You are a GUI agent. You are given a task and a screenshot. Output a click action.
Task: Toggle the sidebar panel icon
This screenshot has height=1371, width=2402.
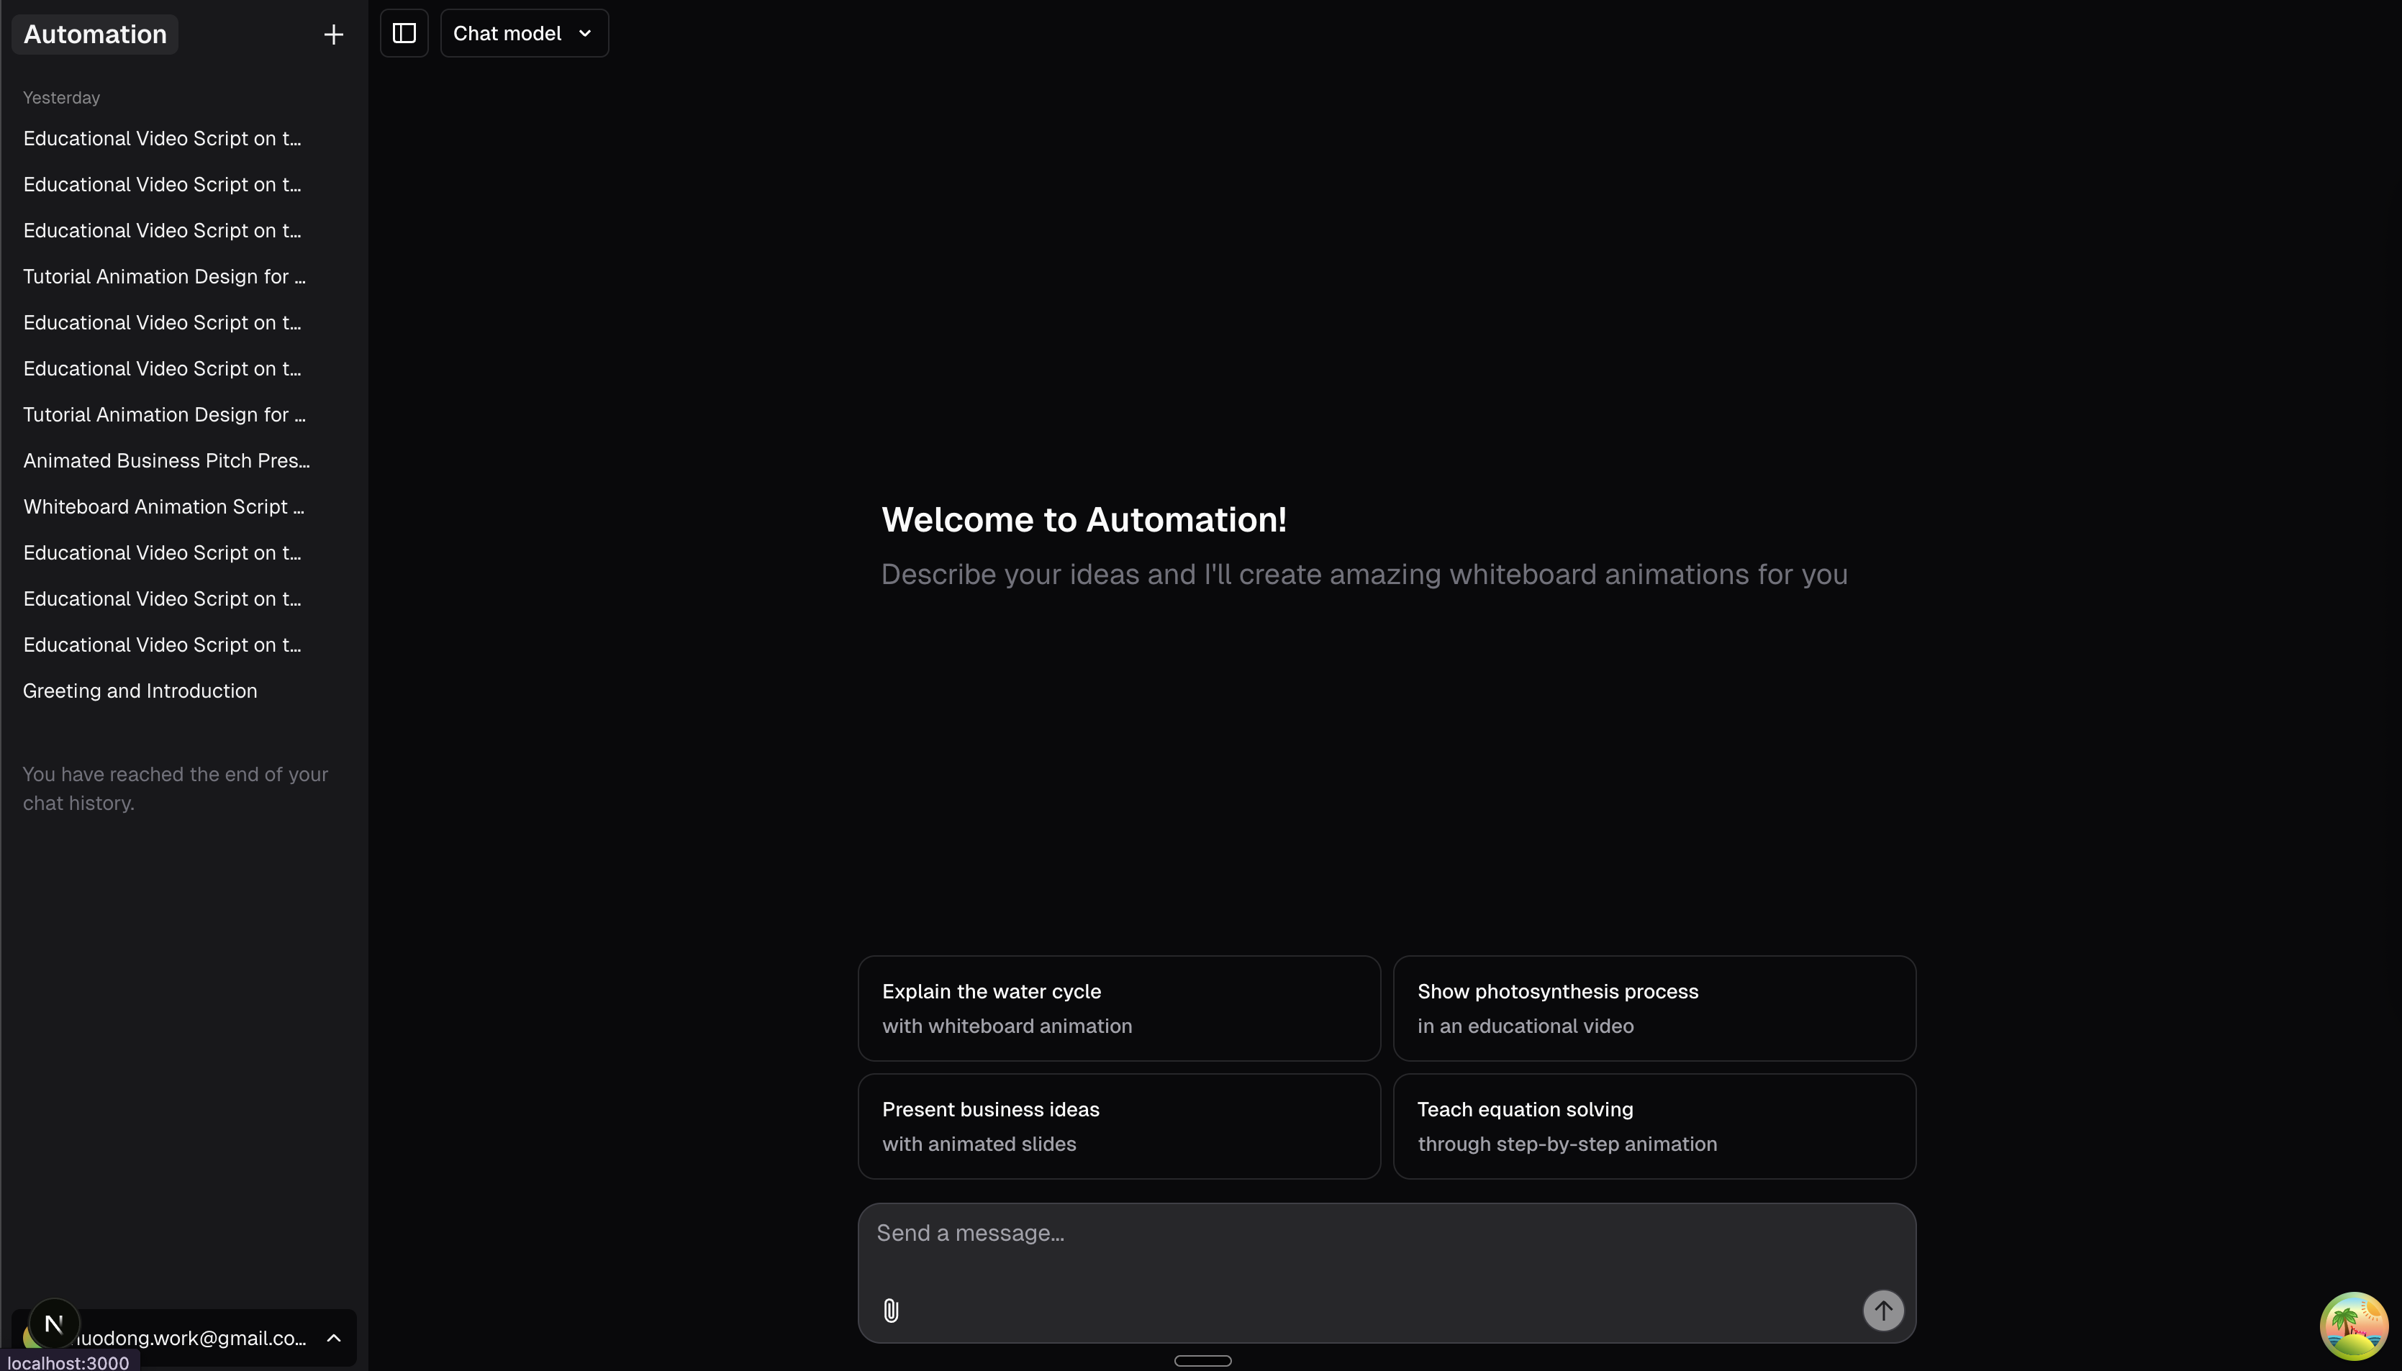point(404,34)
